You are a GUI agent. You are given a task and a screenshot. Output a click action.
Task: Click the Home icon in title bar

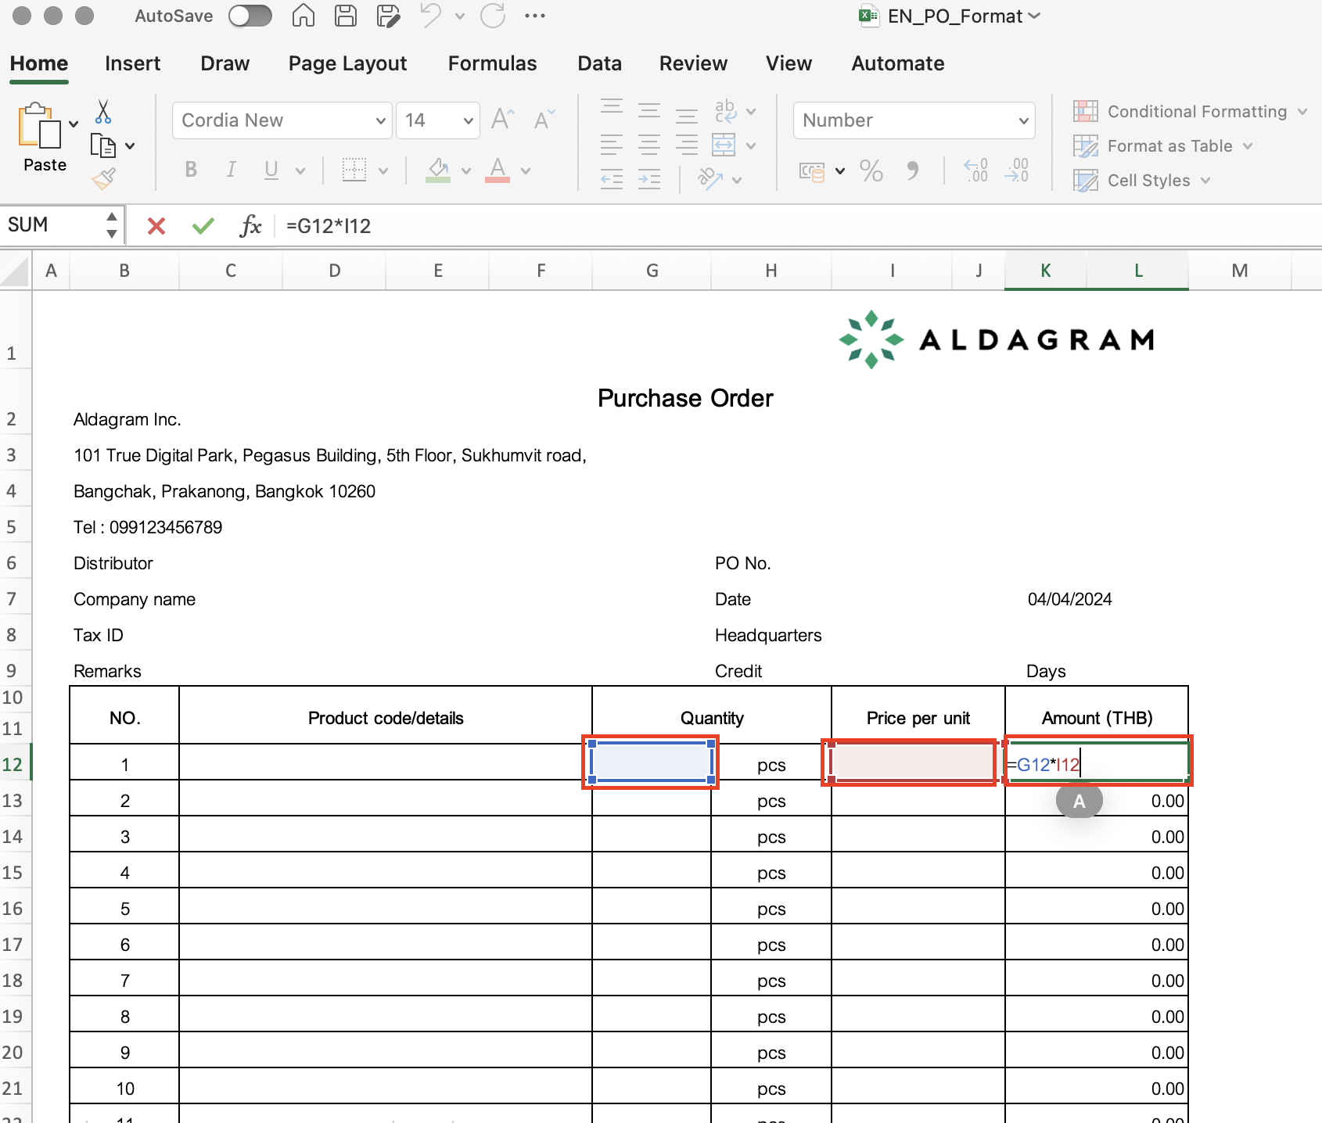tap(304, 16)
